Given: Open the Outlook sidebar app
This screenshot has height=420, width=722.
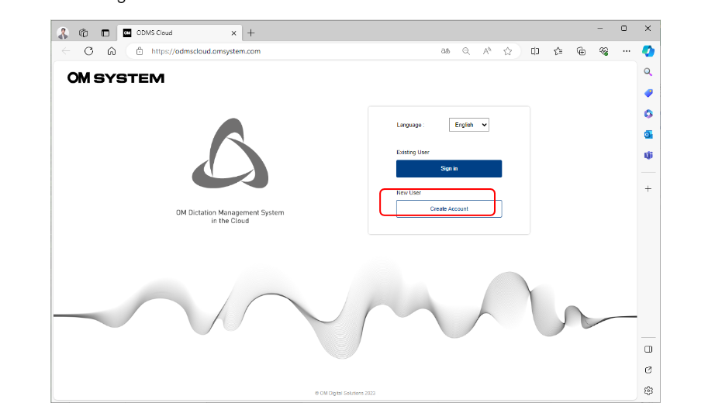Looking at the screenshot, I should (648, 134).
